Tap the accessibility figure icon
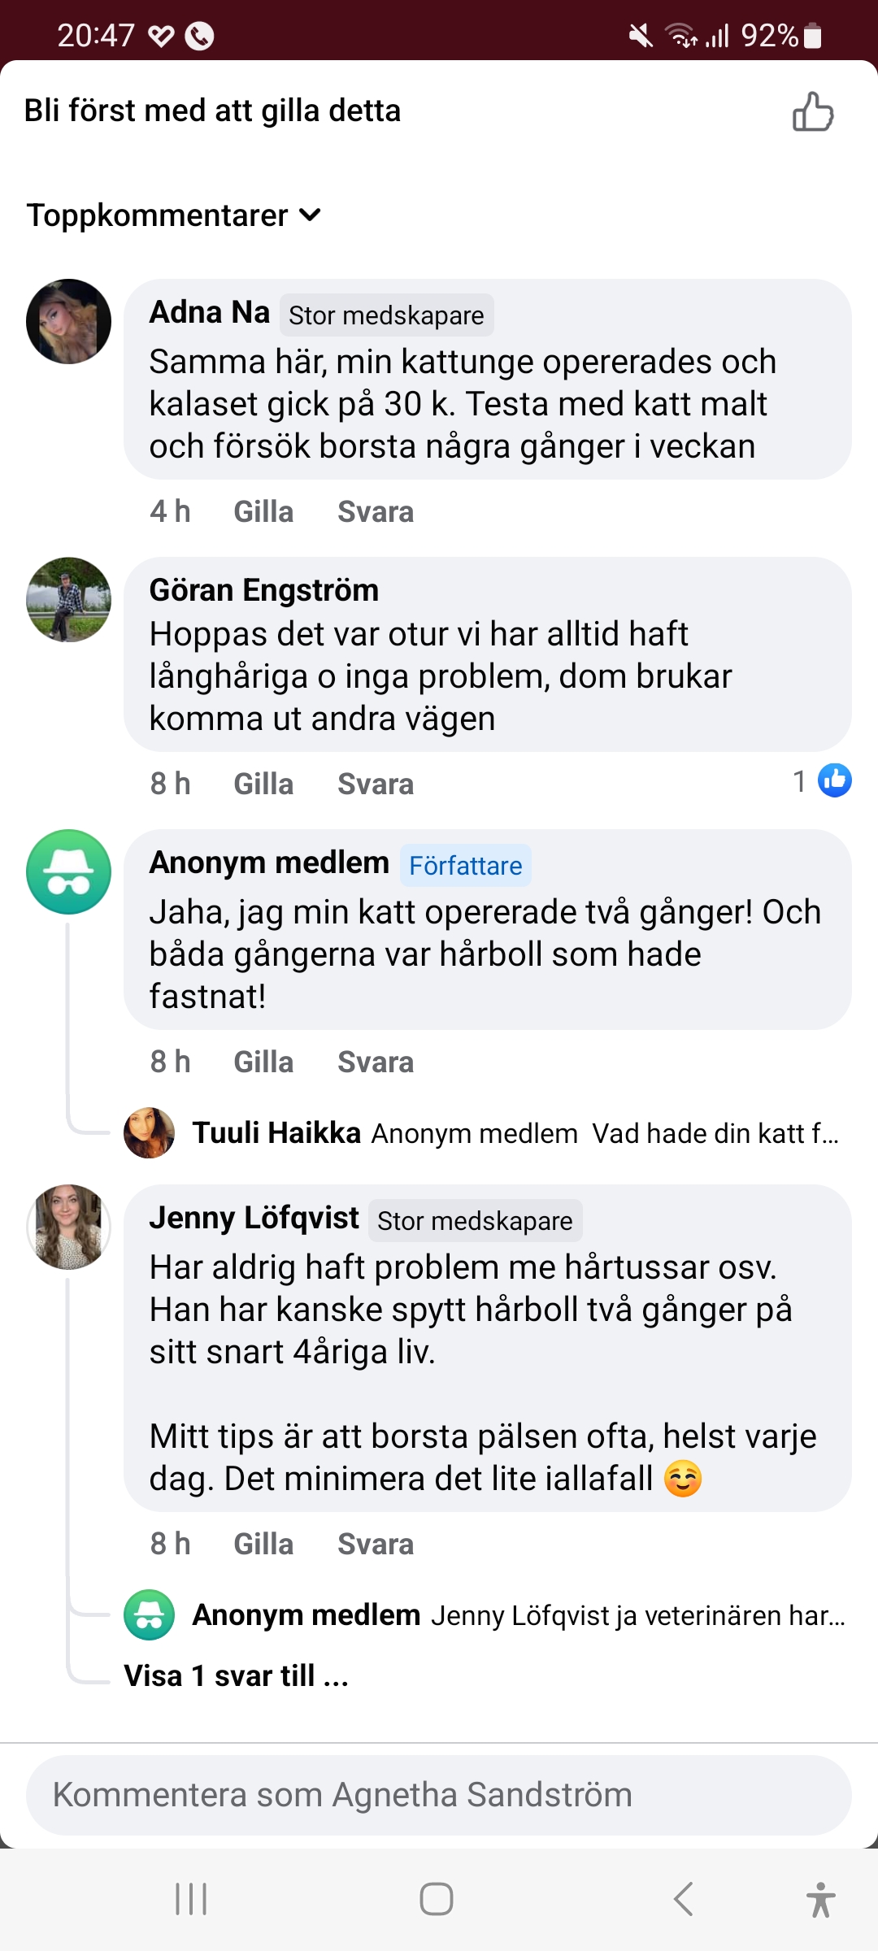 tap(820, 1900)
